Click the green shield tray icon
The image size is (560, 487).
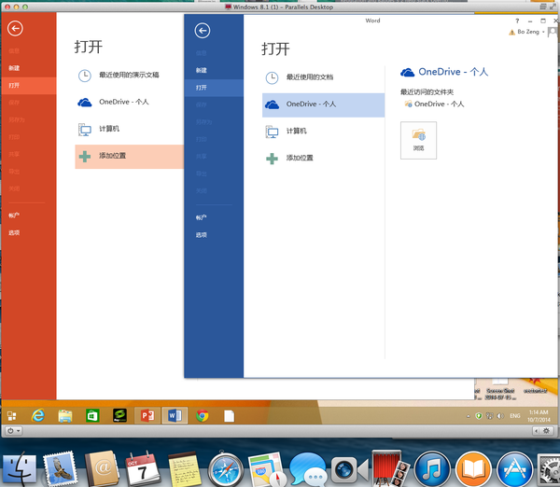(x=479, y=416)
